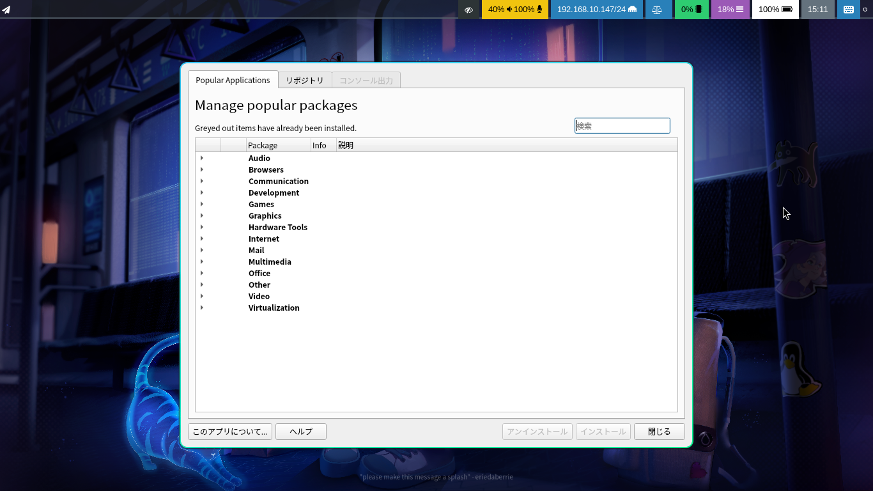
Task: Click the memory usage bars icon
Action: click(739, 10)
